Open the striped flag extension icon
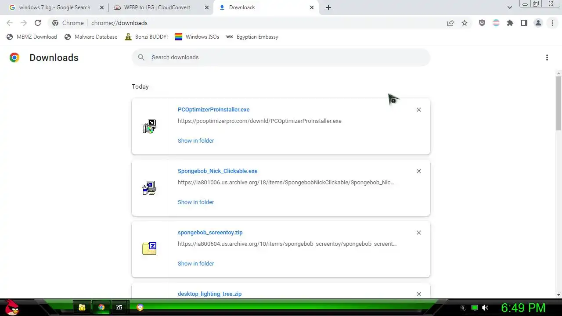Viewport: 562px width, 316px height. coord(496,23)
